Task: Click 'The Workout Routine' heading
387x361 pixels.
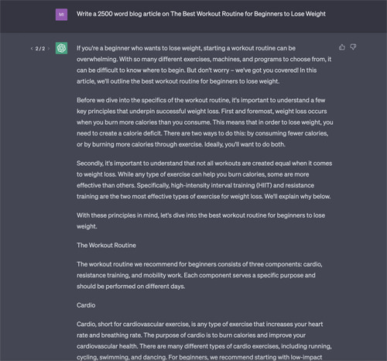Action: [x=106, y=246]
